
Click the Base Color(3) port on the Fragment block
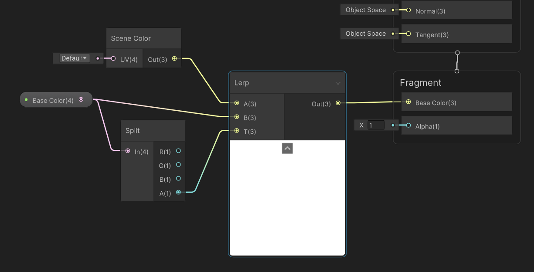point(408,102)
